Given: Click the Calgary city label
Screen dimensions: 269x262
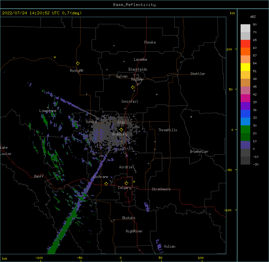Looking at the screenshot, I should click(x=125, y=188).
